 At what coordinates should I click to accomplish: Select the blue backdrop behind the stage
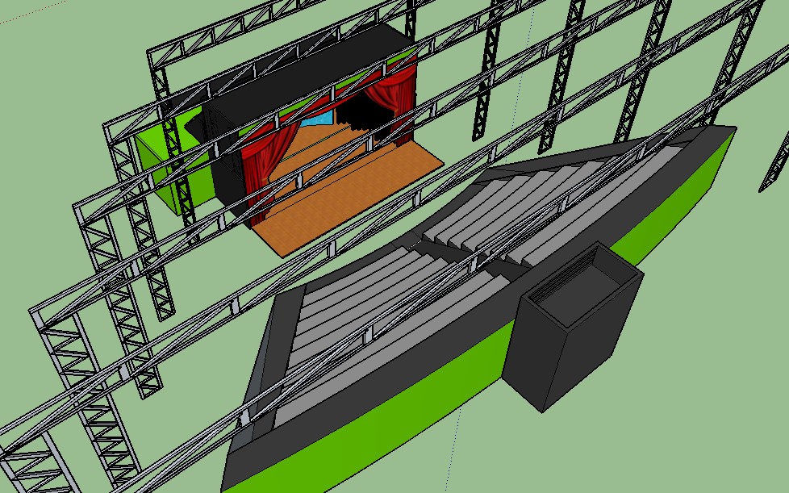tap(321, 121)
